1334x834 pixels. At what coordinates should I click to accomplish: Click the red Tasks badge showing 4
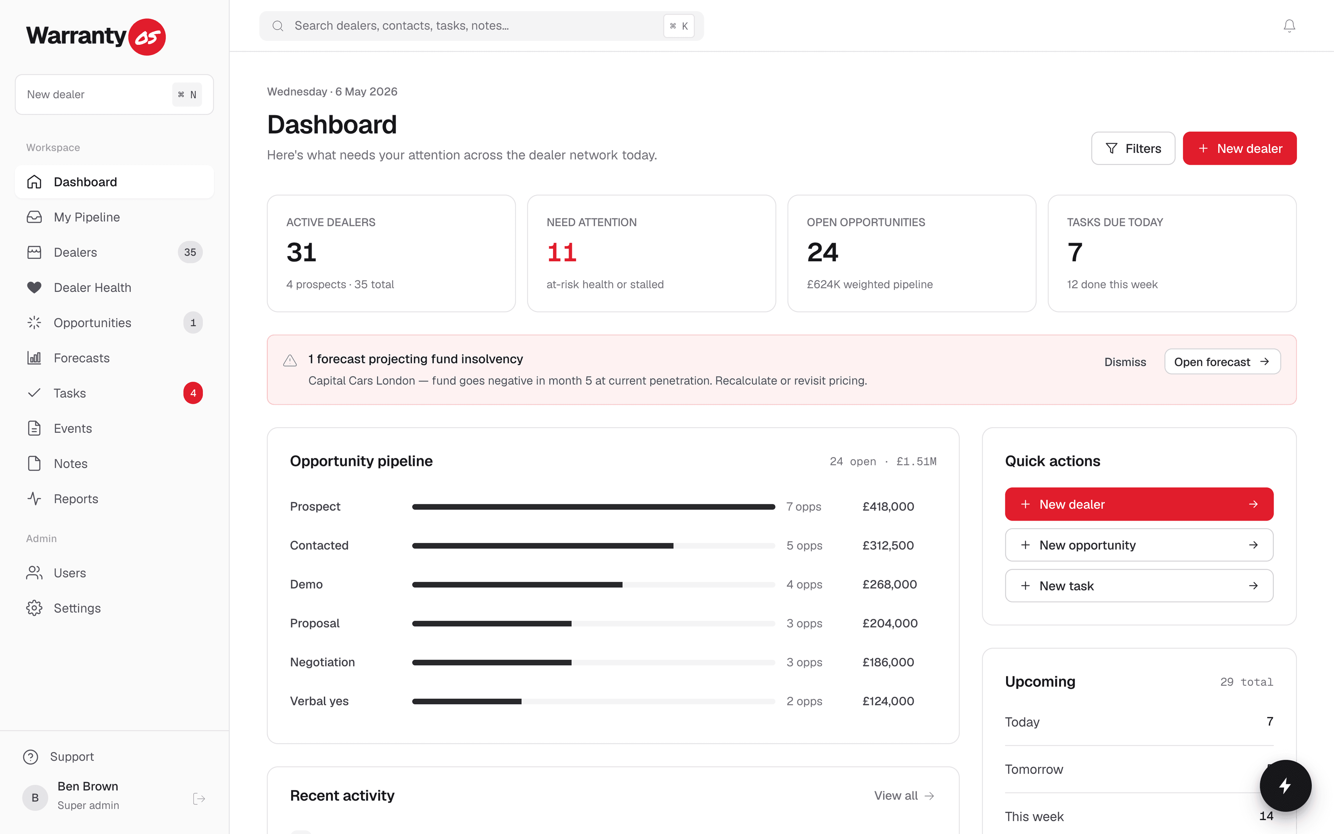(x=193, y=393)
